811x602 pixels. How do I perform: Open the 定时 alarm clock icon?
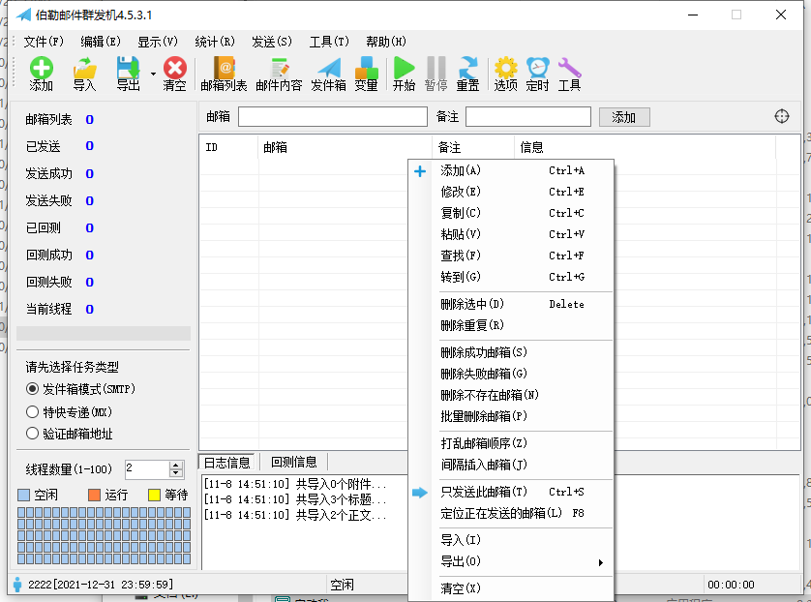[x=538, y=74]
